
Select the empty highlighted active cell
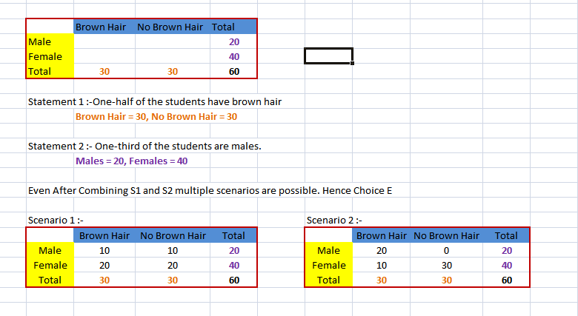[x=328, y=56]
